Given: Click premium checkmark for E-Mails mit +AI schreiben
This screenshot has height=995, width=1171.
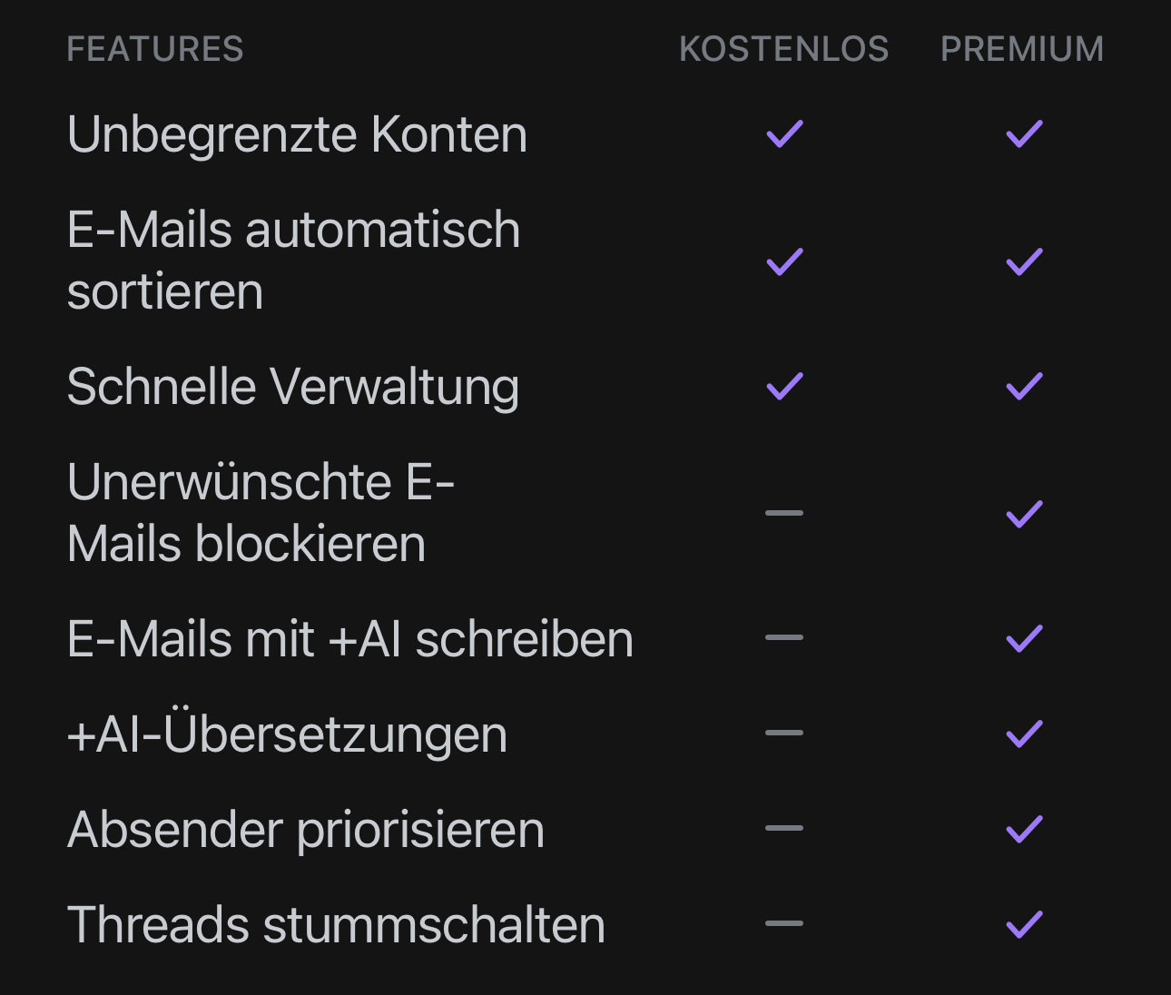Looking at the screenshot, I should tap(1024, 639).
